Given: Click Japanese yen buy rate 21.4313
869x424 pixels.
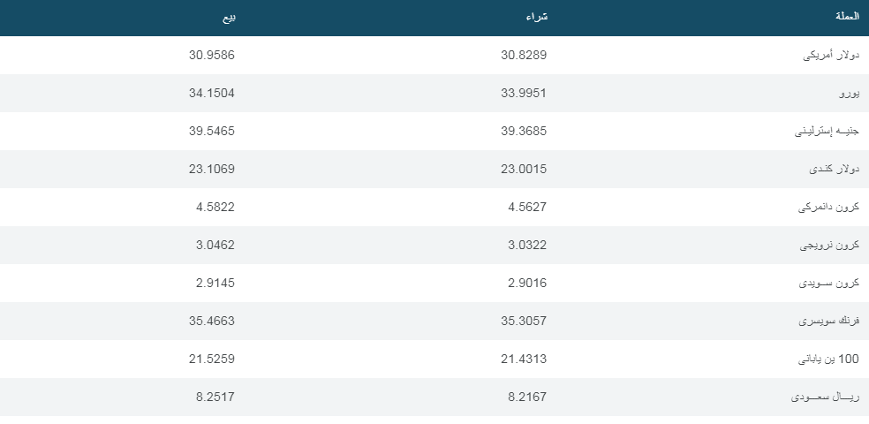Looking at the screenshot, I should [525, 359].
